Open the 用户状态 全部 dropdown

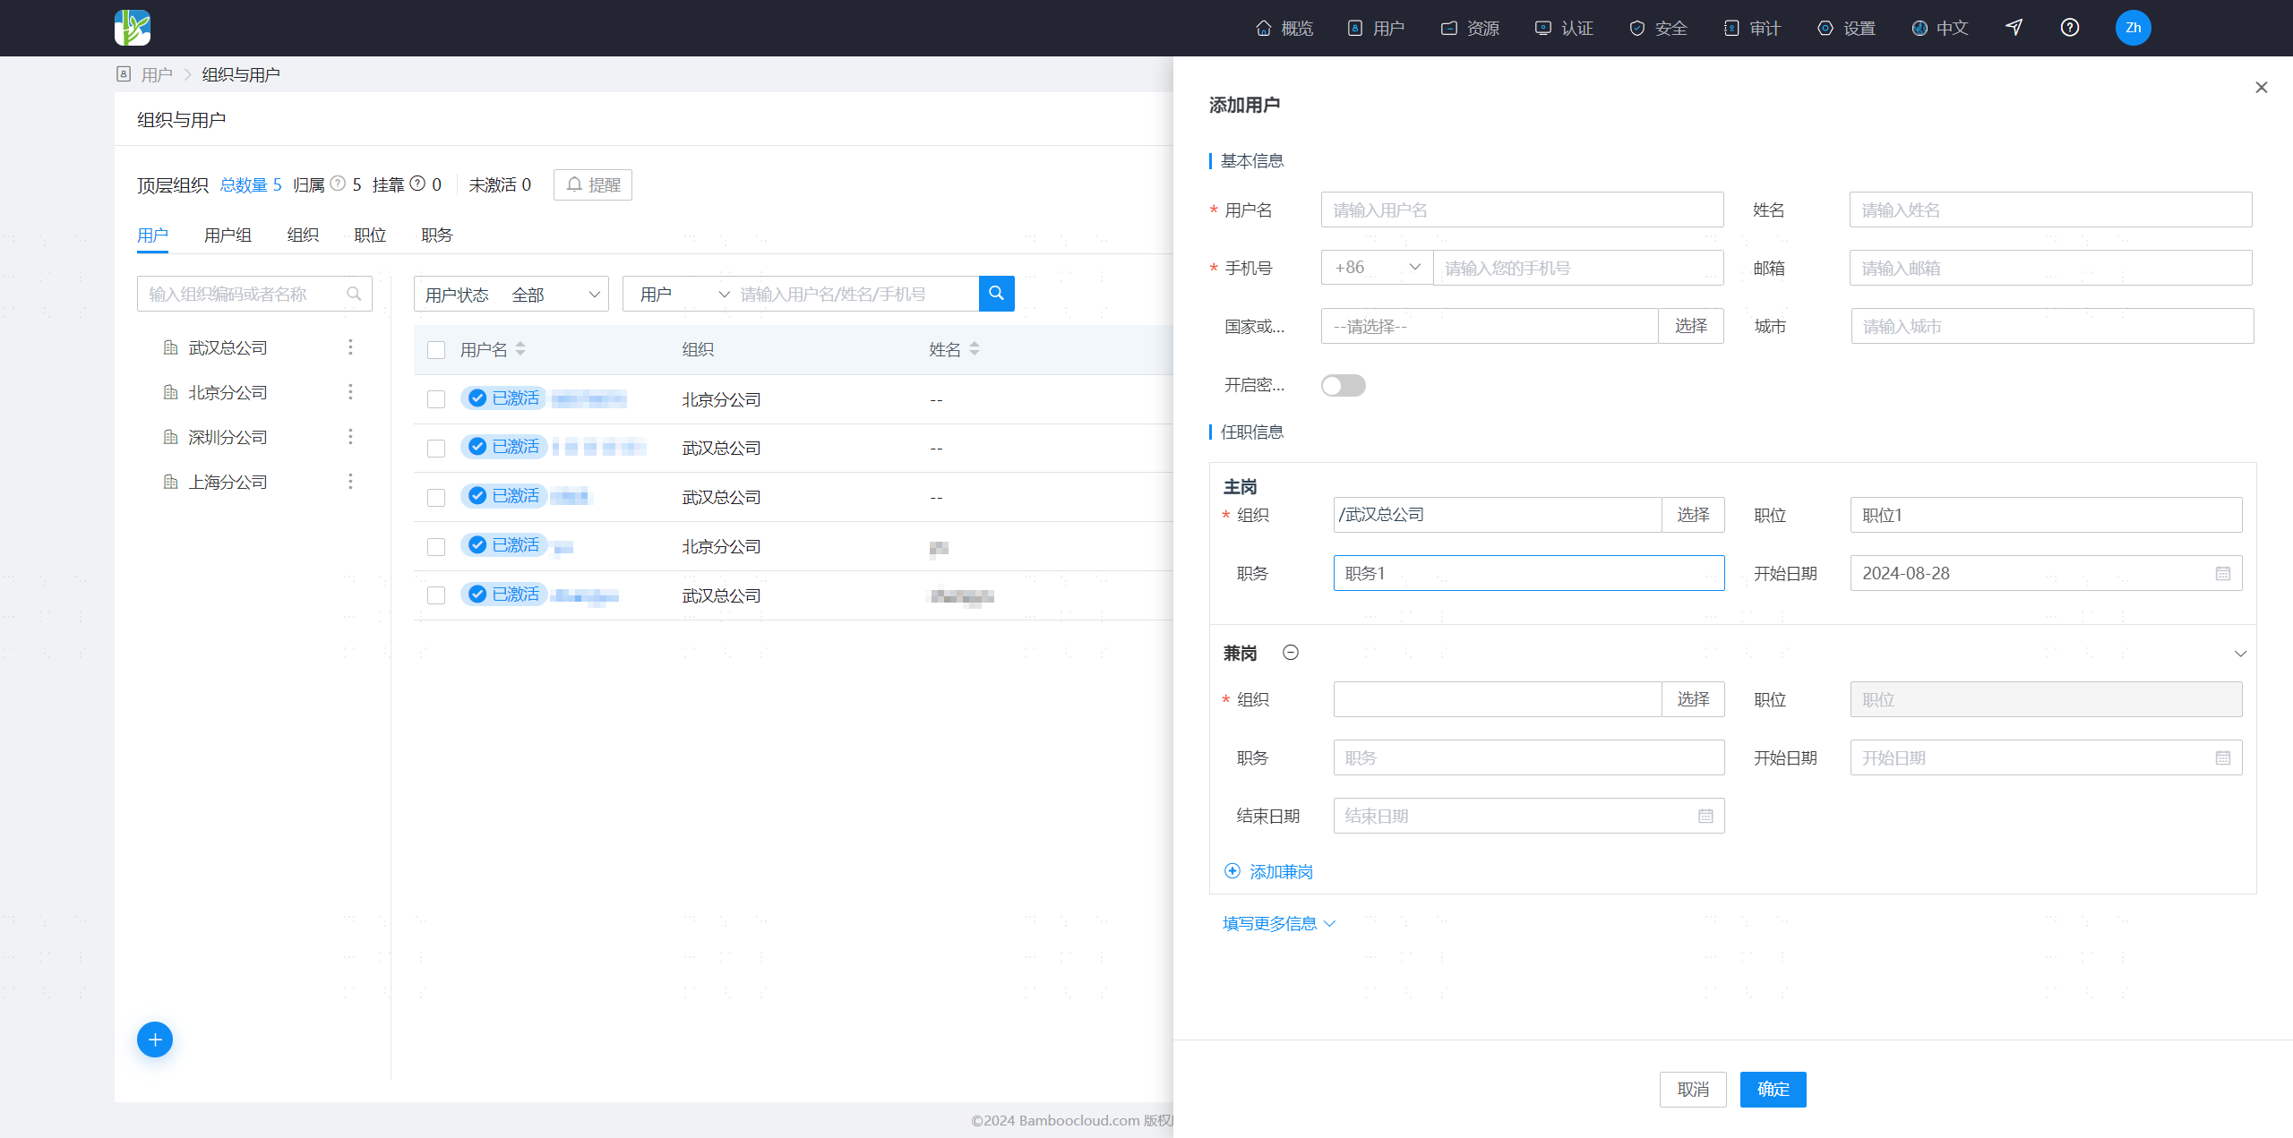tap(511, 295)
